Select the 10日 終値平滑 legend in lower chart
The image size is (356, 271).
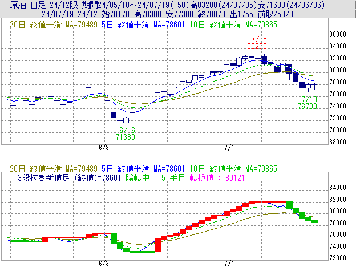pyautogui.click(x=233, y=169)
